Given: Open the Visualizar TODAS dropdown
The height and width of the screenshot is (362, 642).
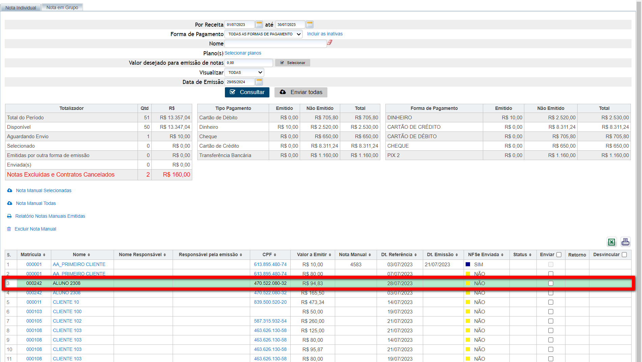Looking at the screenshot, I should 244,72.
